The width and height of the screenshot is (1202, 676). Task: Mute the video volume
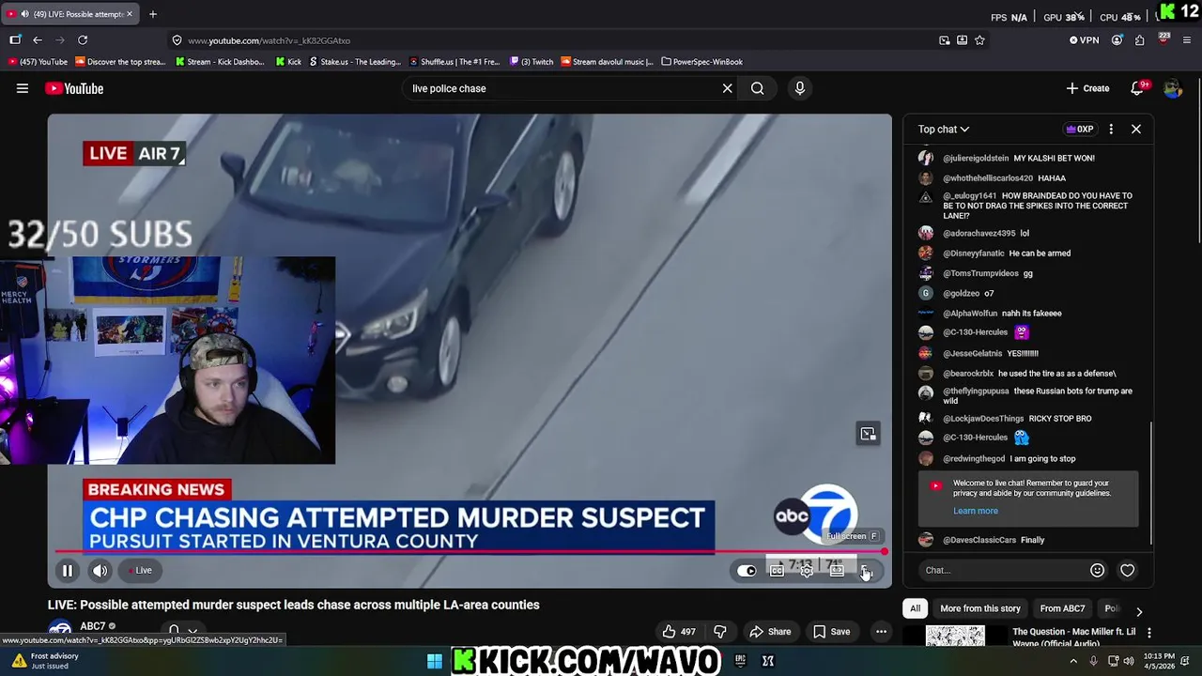[100, 570]
